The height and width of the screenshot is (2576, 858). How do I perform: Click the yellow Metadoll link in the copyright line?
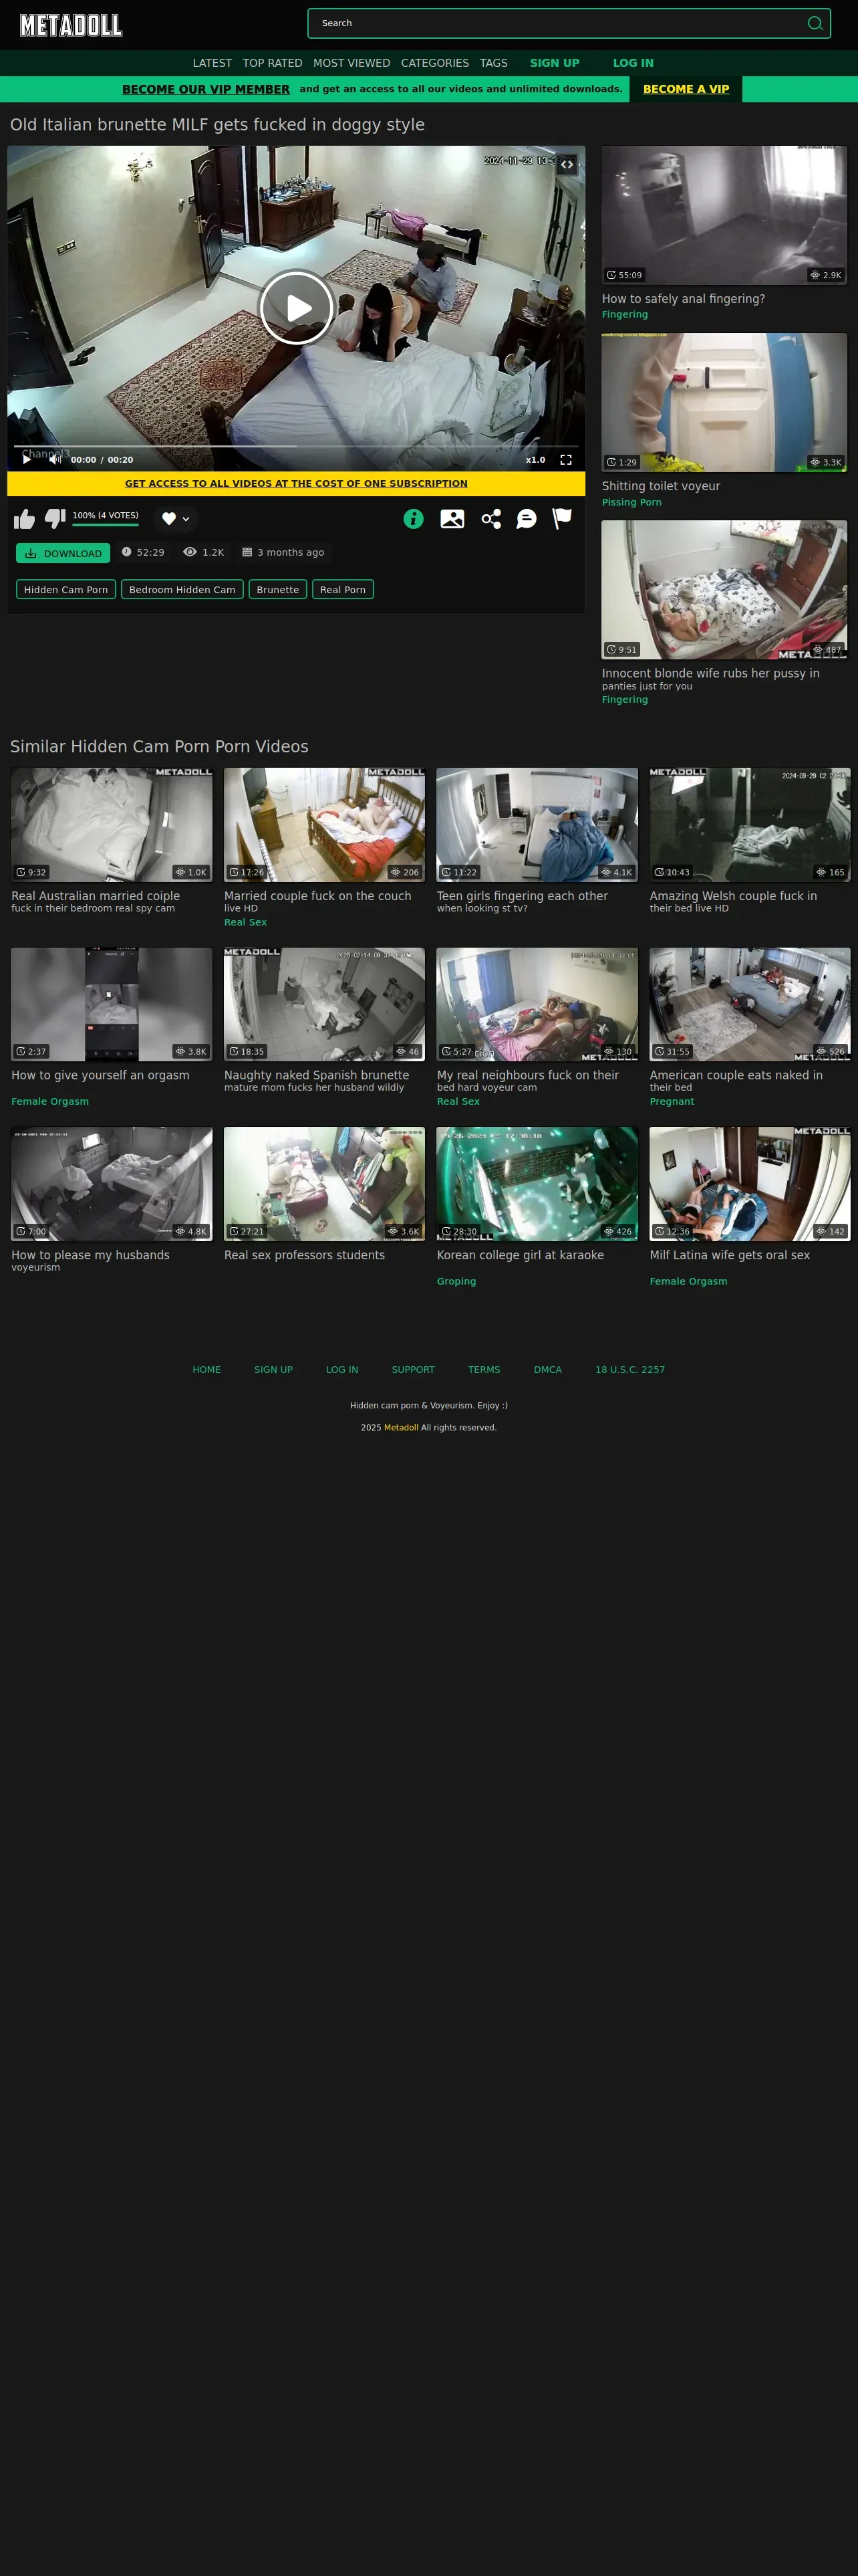402,1428
